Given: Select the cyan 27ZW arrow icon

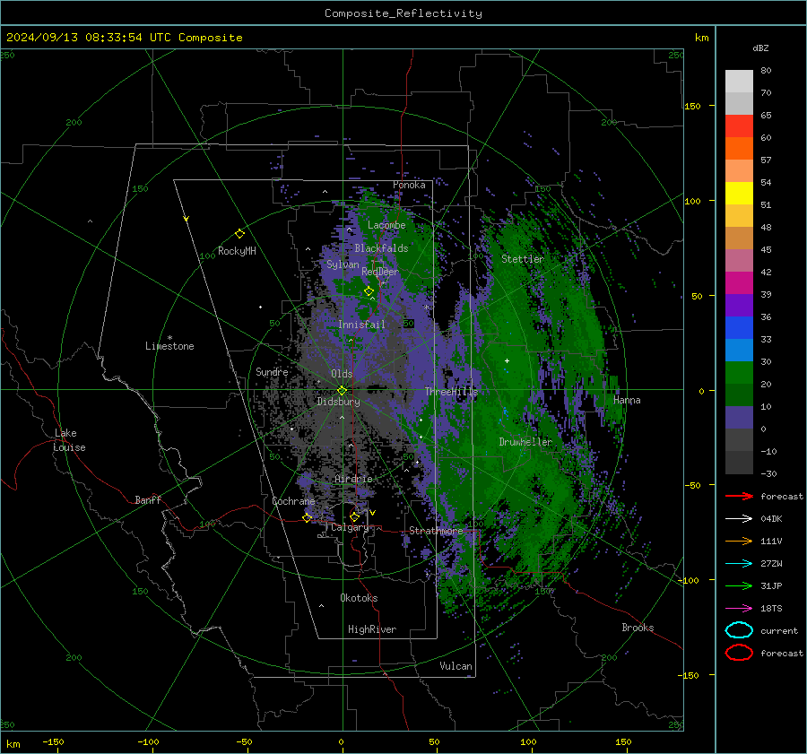Looking at the screenshot, I should 739,564.
